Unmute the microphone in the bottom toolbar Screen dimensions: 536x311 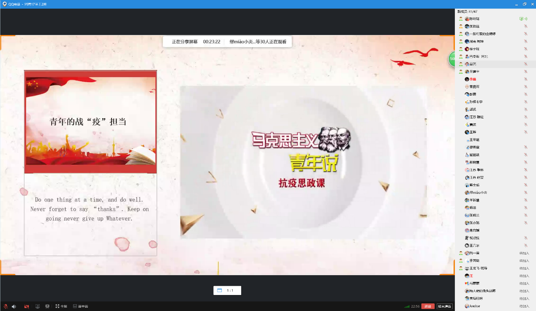pos(5,306)
